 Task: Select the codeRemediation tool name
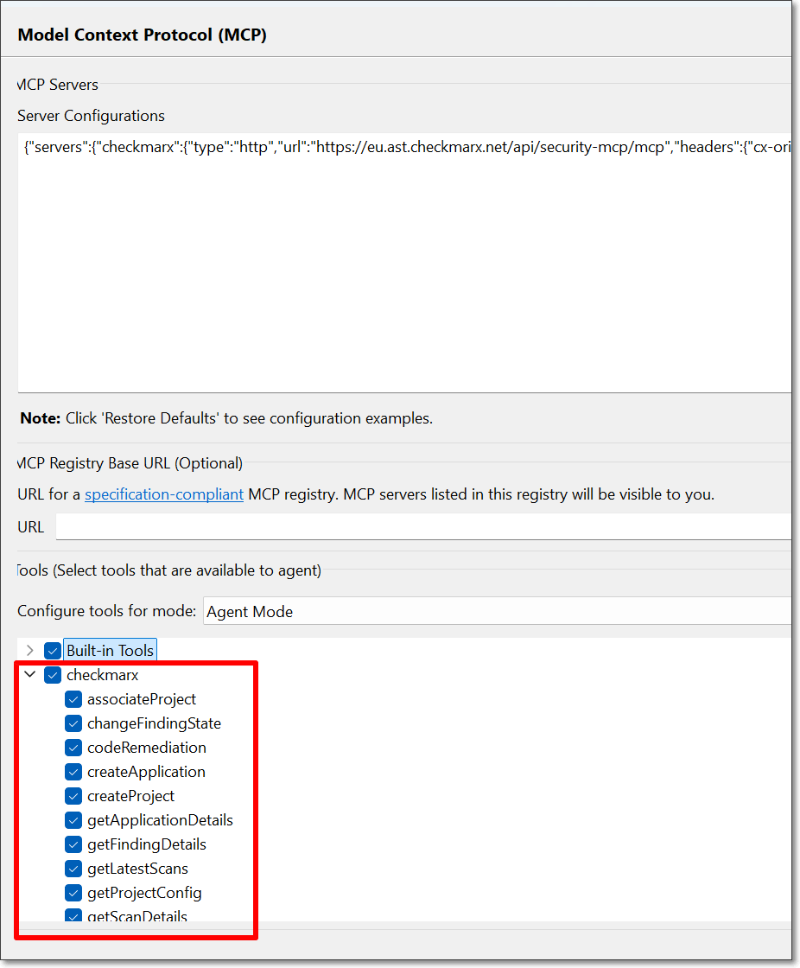point(147,748)
